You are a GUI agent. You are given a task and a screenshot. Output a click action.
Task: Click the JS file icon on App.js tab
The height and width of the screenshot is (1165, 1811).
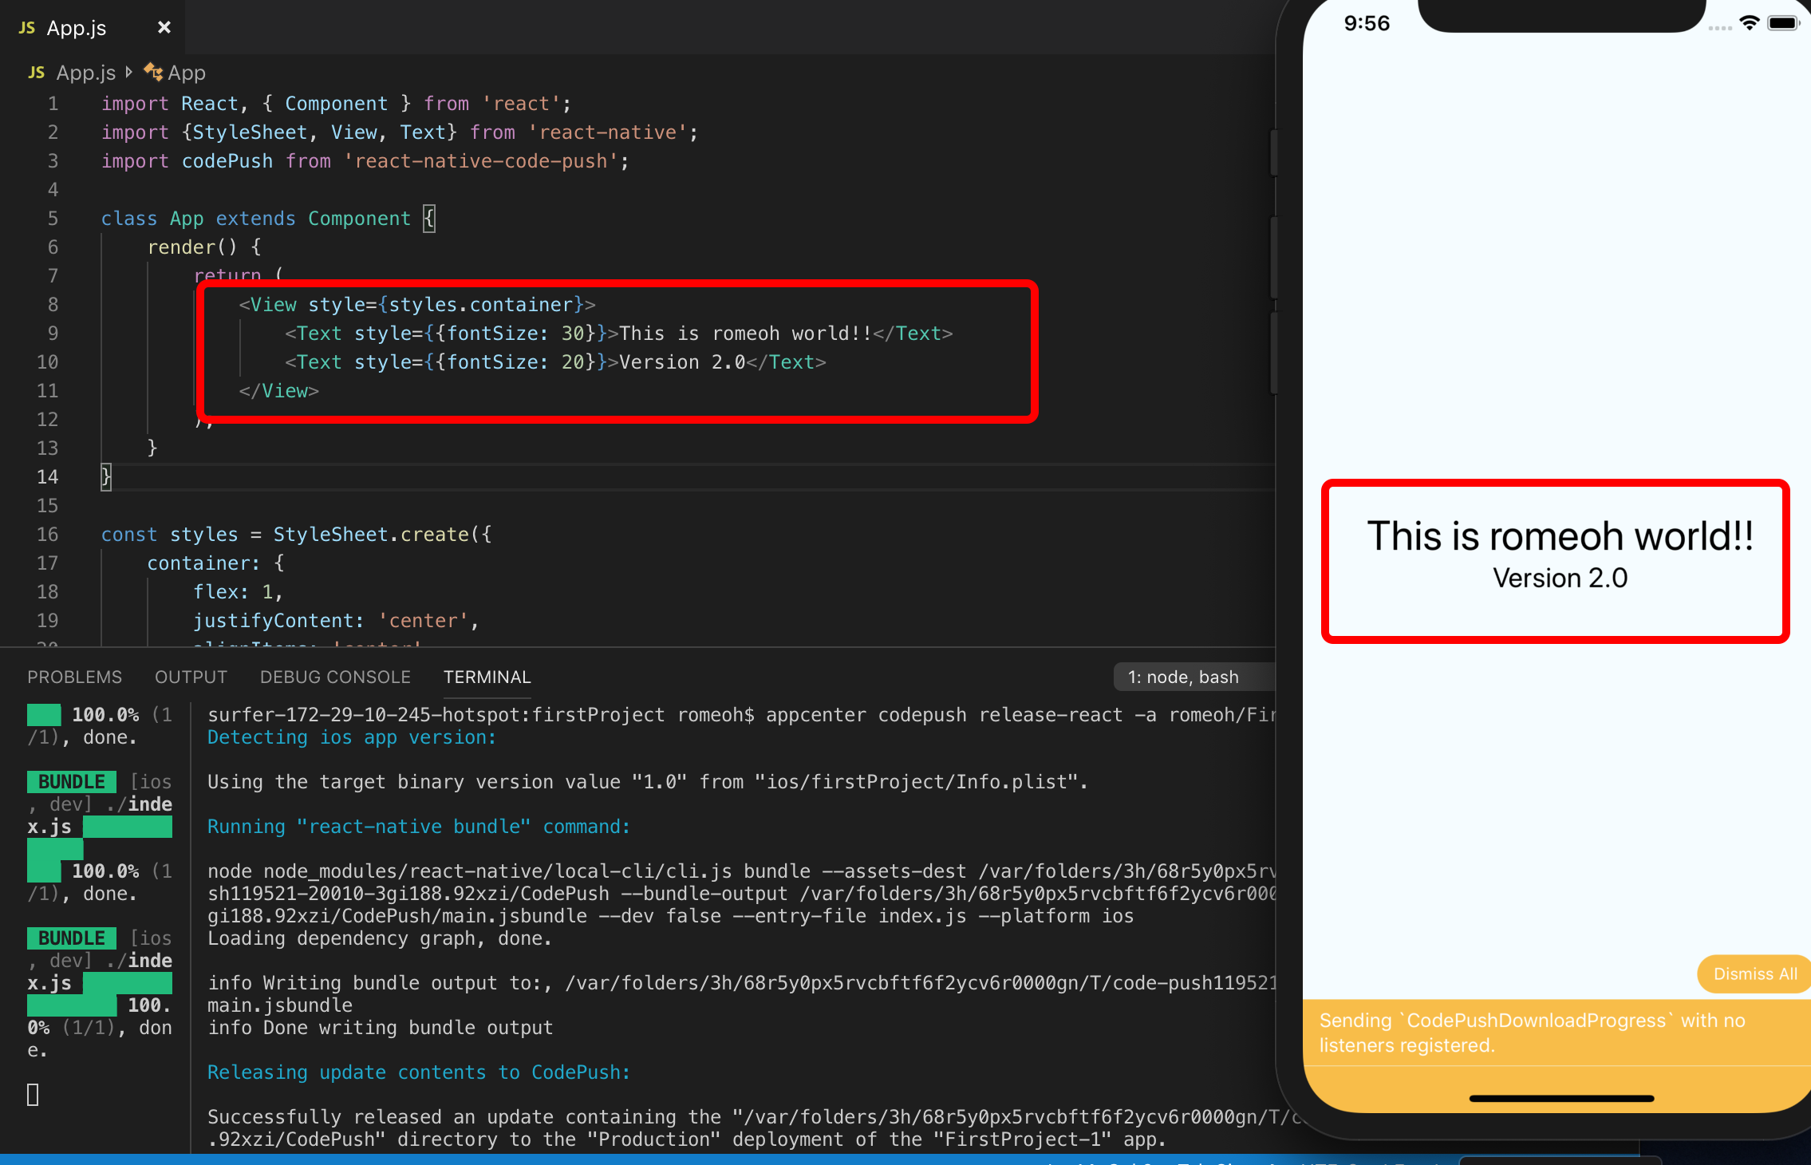[26, 28]
